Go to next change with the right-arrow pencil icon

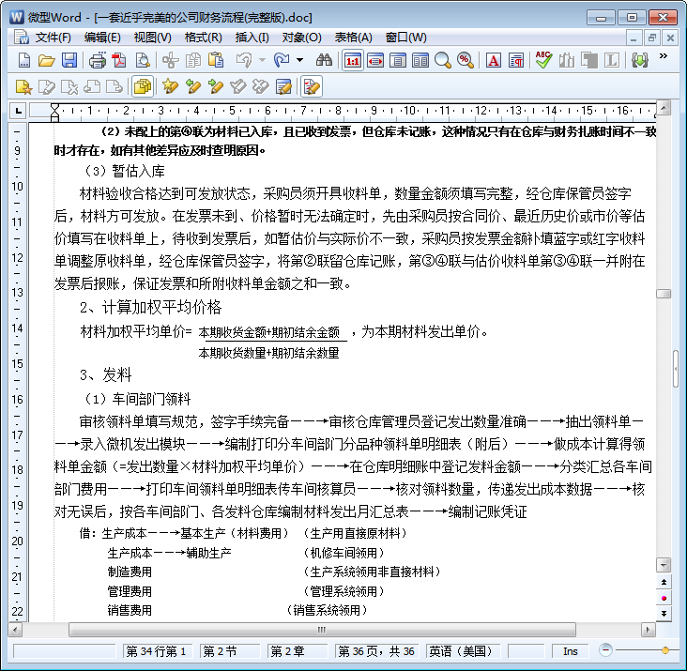[215, 86]
